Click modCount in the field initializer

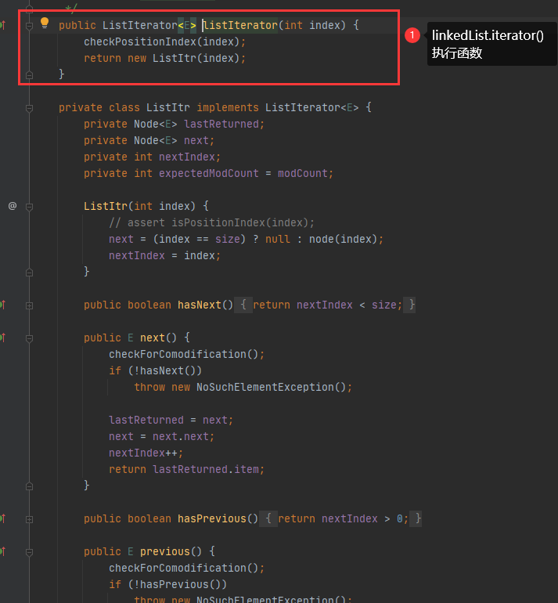pyautogui.click(x=303, y=173)
